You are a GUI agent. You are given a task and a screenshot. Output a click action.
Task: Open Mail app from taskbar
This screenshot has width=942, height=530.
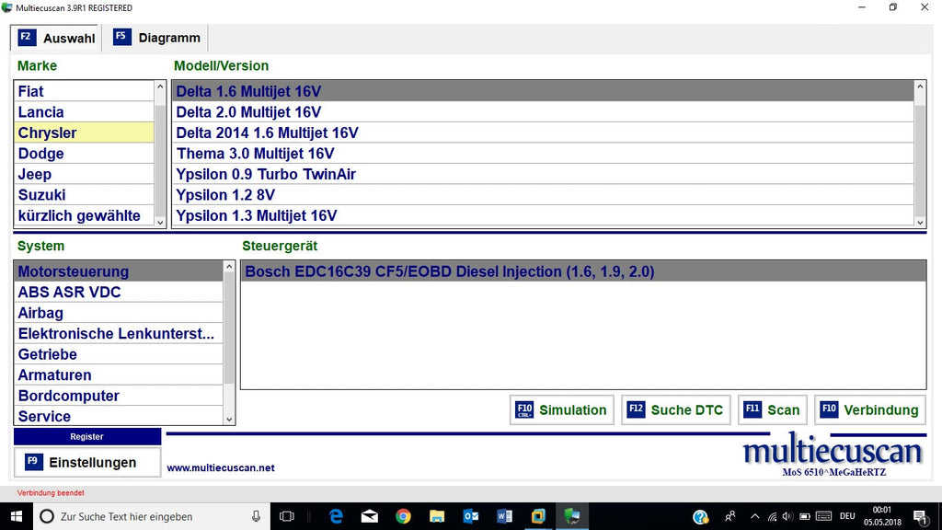click(370, 516)
